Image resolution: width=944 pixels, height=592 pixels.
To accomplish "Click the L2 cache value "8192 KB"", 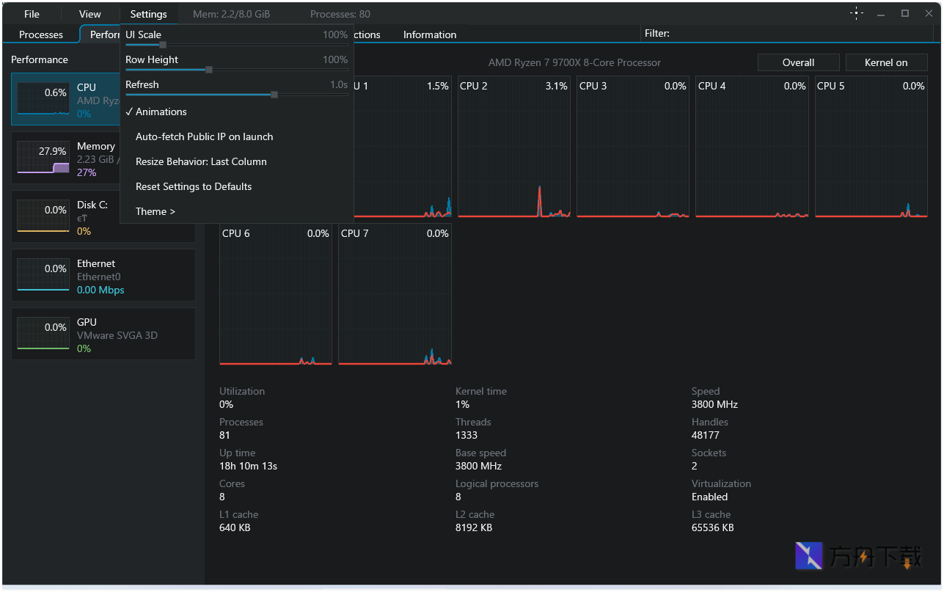I will 474,527.
